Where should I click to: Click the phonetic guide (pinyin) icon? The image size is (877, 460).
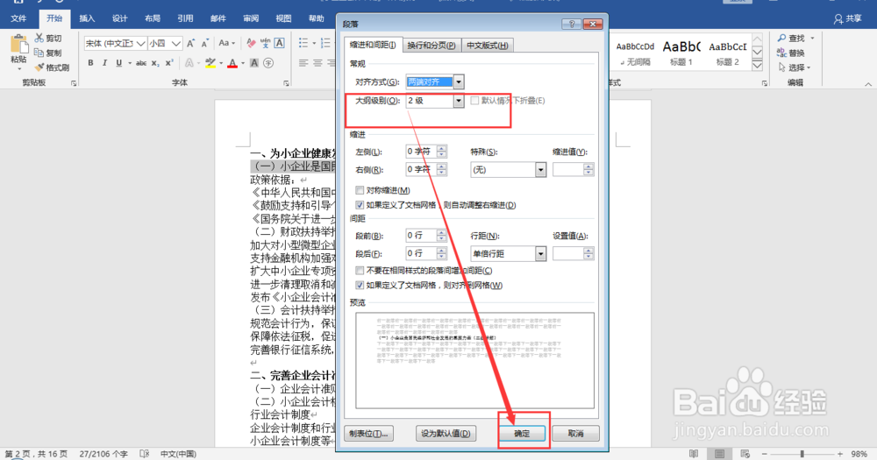[265, 43]
